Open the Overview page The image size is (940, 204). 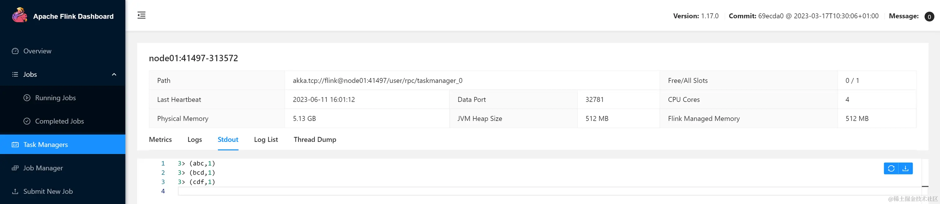pos(63,51)
